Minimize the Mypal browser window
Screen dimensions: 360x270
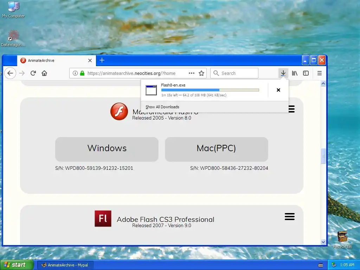coord(305,60)
